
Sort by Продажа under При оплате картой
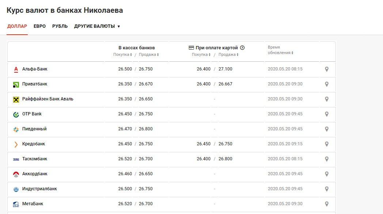click(228, 55)
